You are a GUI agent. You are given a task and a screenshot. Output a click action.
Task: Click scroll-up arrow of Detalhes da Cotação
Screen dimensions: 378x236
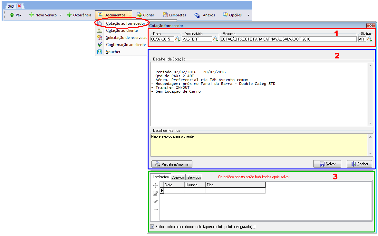pos(370,66)
